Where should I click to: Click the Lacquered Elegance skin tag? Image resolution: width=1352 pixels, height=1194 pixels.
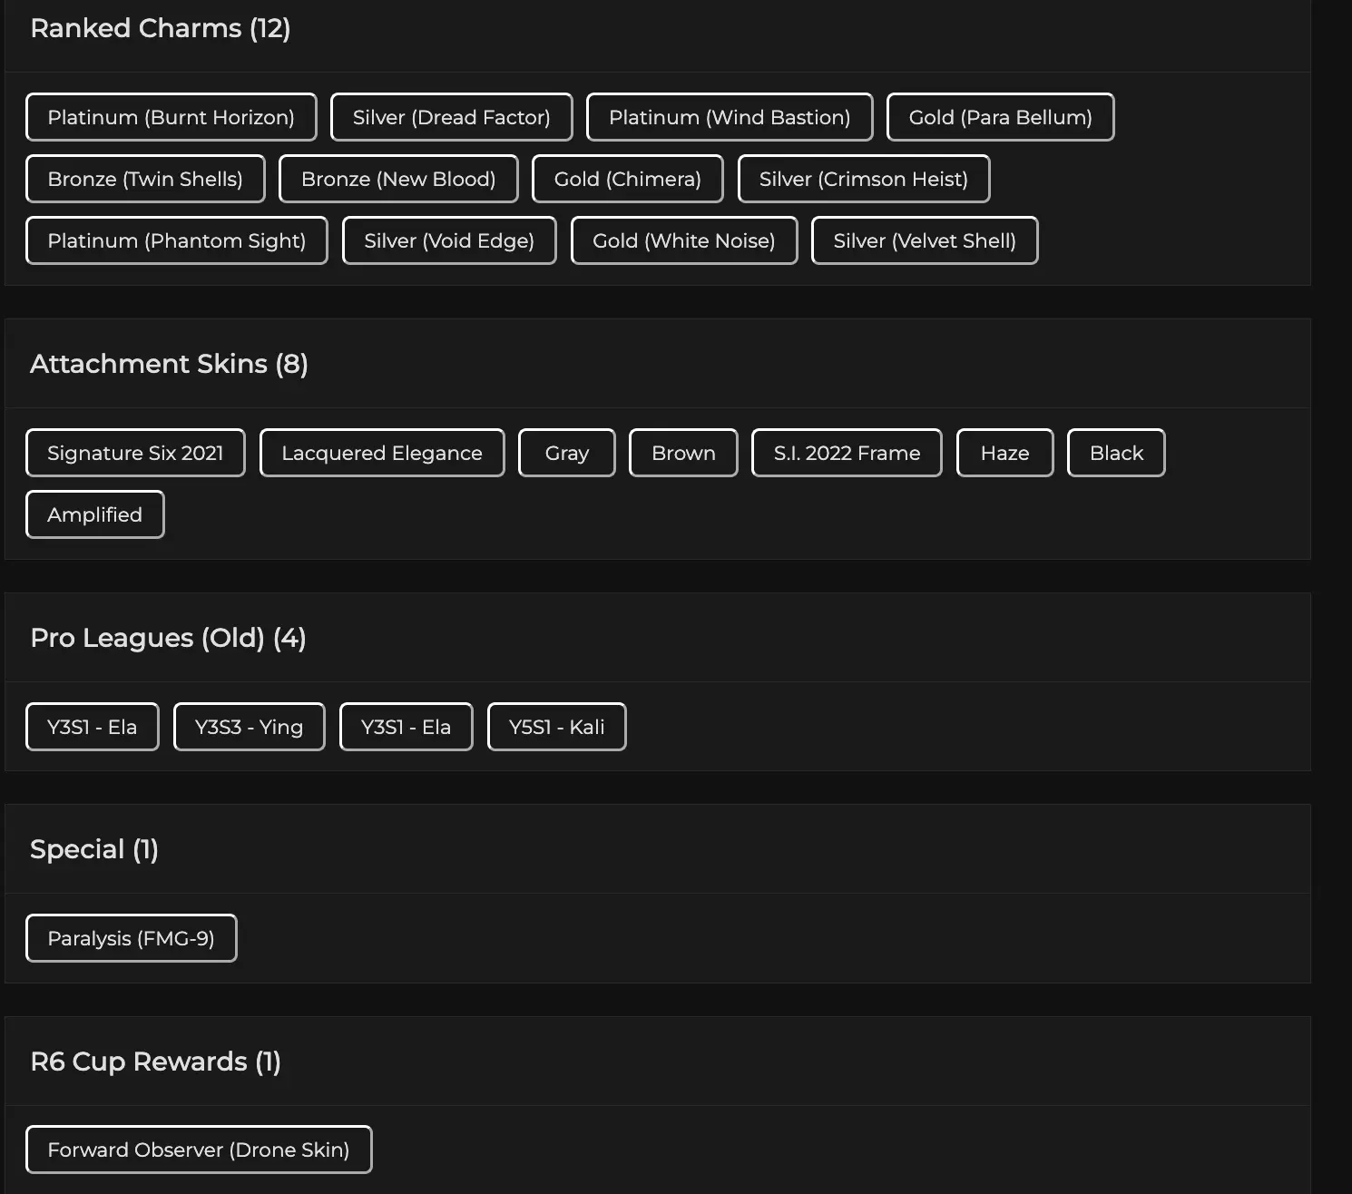(381, 453)
